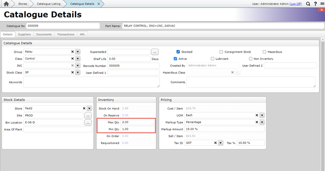
Task: Click the vertical scrollbar up arrow
Action: [322, 40]
